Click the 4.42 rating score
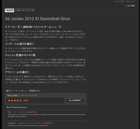 [25, 101]
